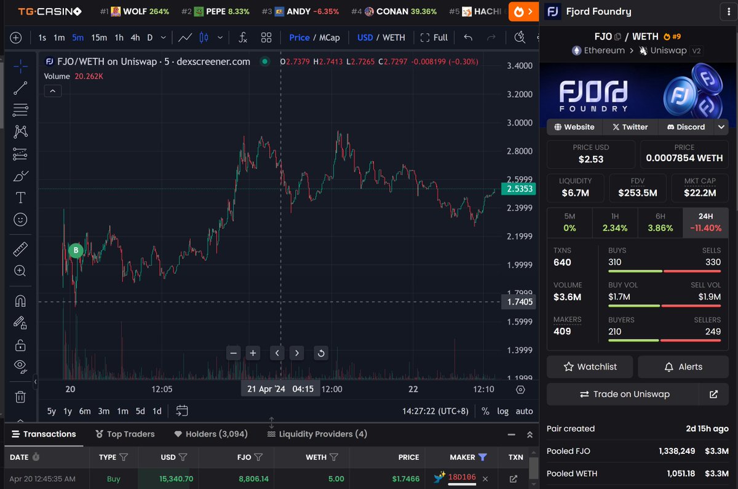Select the 15m timeframe
Viewport: 738px width, 489px height.
[x=98, y=38]
